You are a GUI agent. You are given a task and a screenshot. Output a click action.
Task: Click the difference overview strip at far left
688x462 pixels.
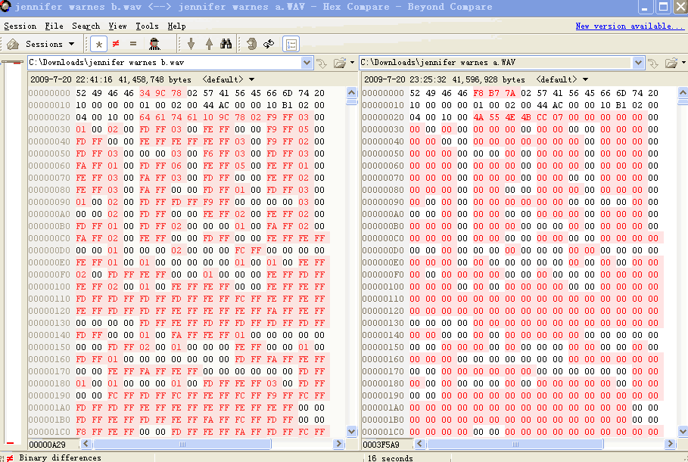point(13,254)
